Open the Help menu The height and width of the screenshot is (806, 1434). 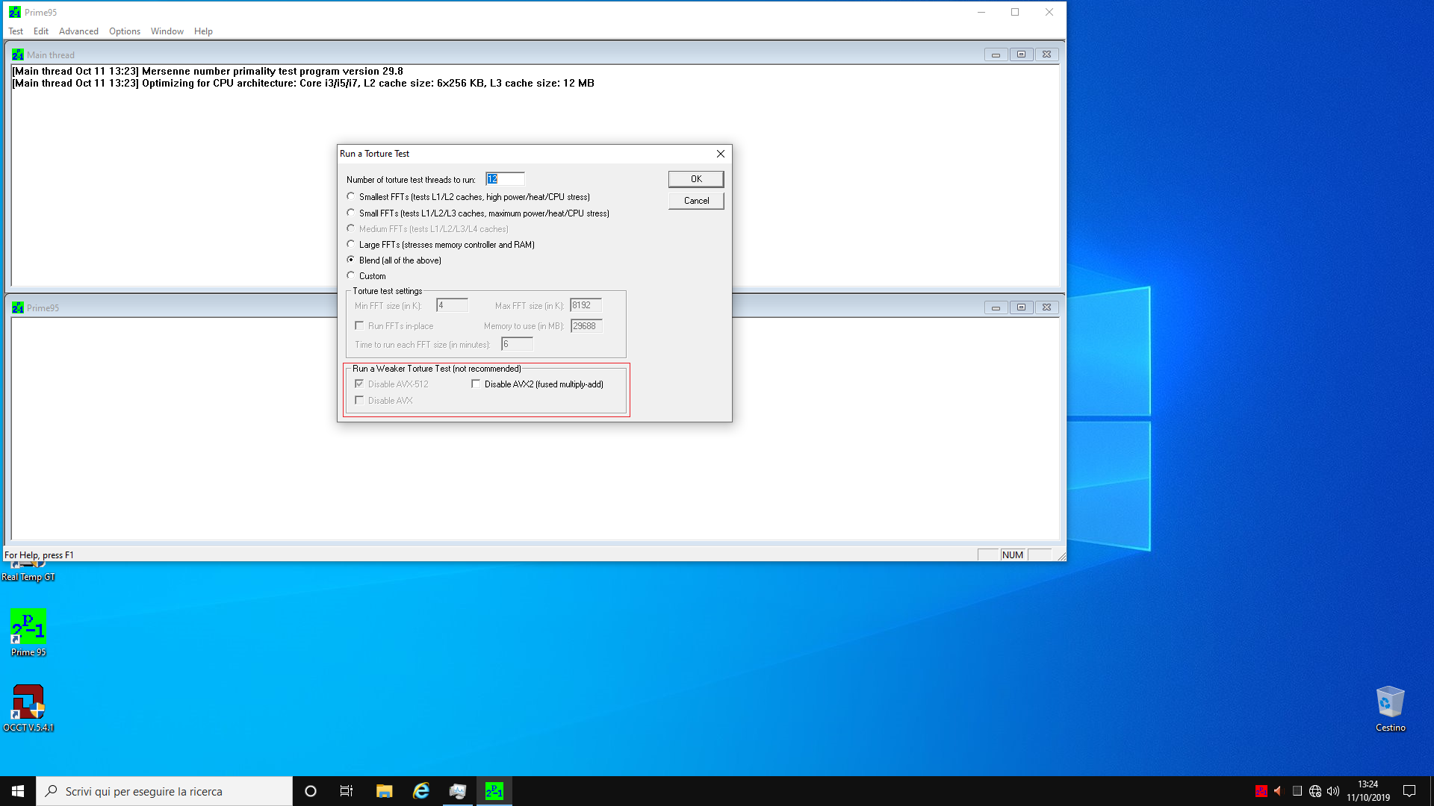(203, 31)
